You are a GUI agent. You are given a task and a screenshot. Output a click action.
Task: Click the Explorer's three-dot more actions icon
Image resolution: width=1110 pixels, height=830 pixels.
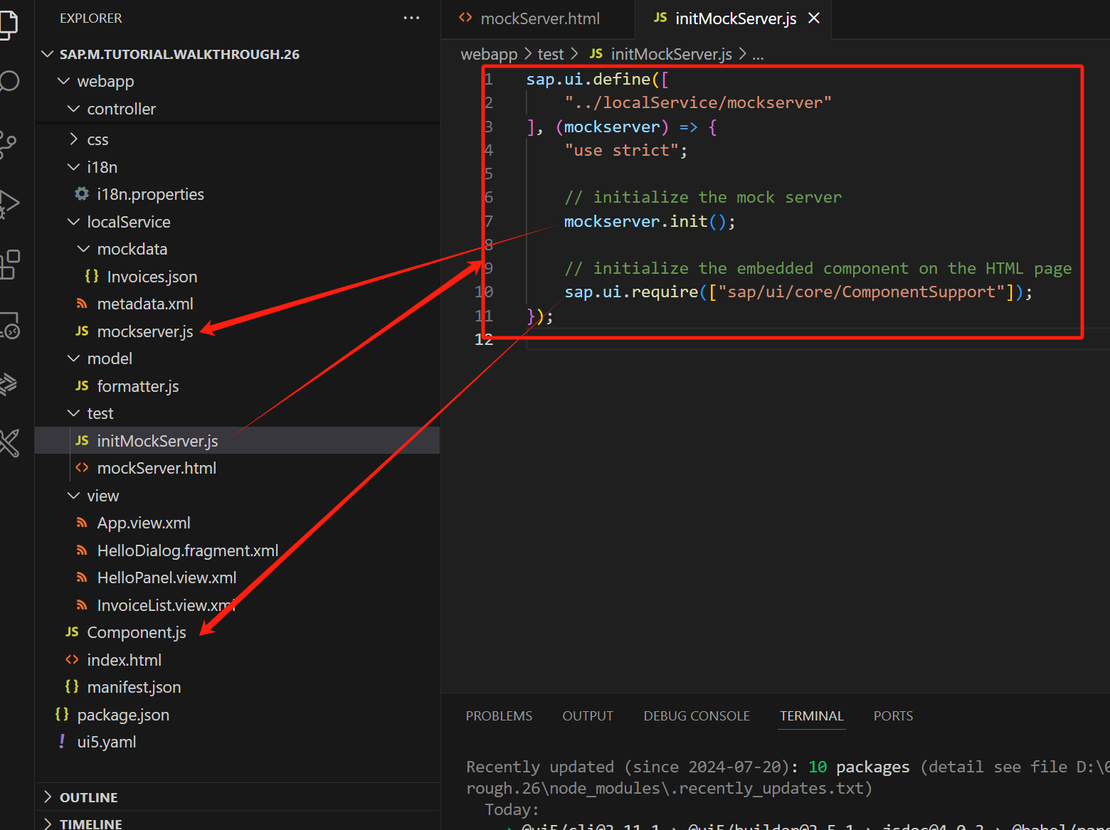pos(411,18)
